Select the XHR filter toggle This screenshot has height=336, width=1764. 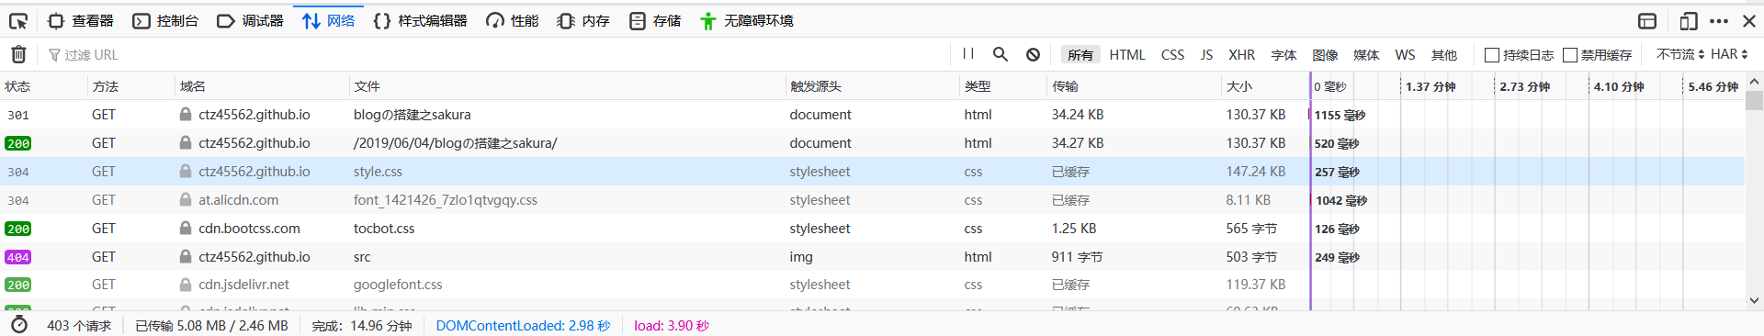coord(1241,55)
